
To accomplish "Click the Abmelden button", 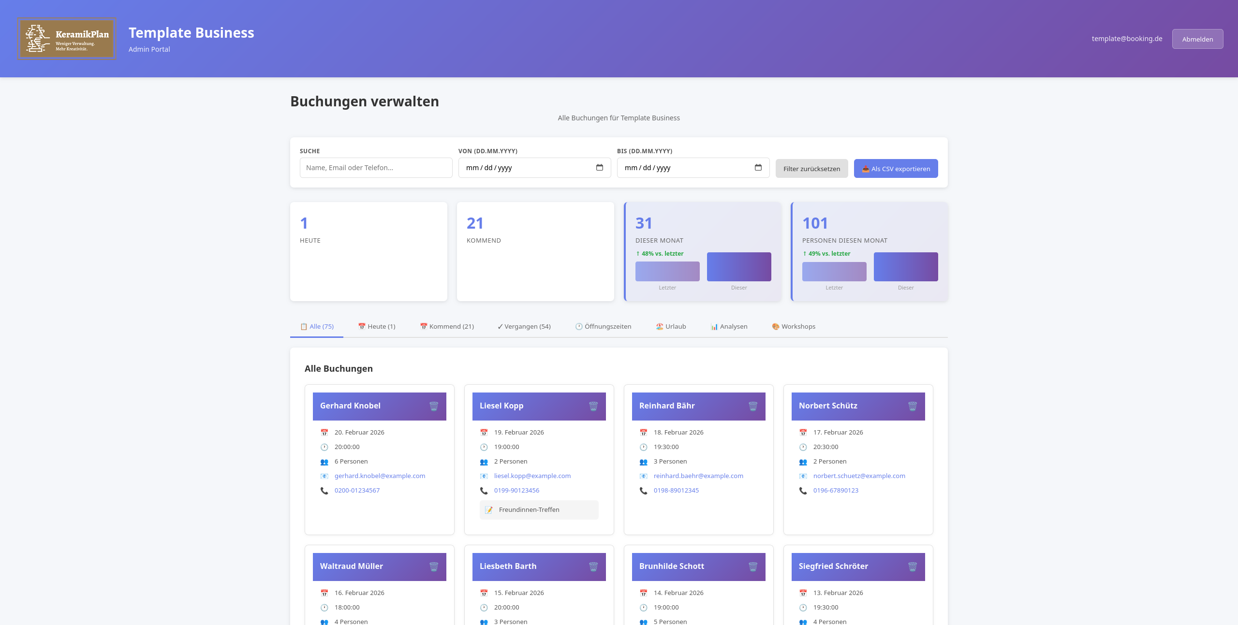I will [1197, 39].
